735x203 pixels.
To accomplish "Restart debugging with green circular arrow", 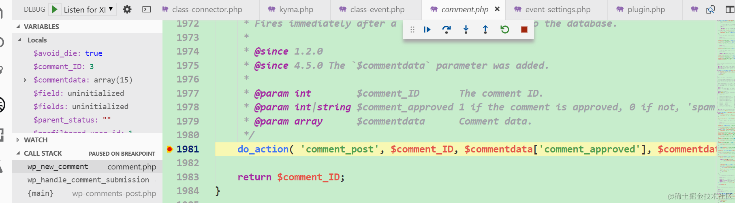I will point(505,30).
